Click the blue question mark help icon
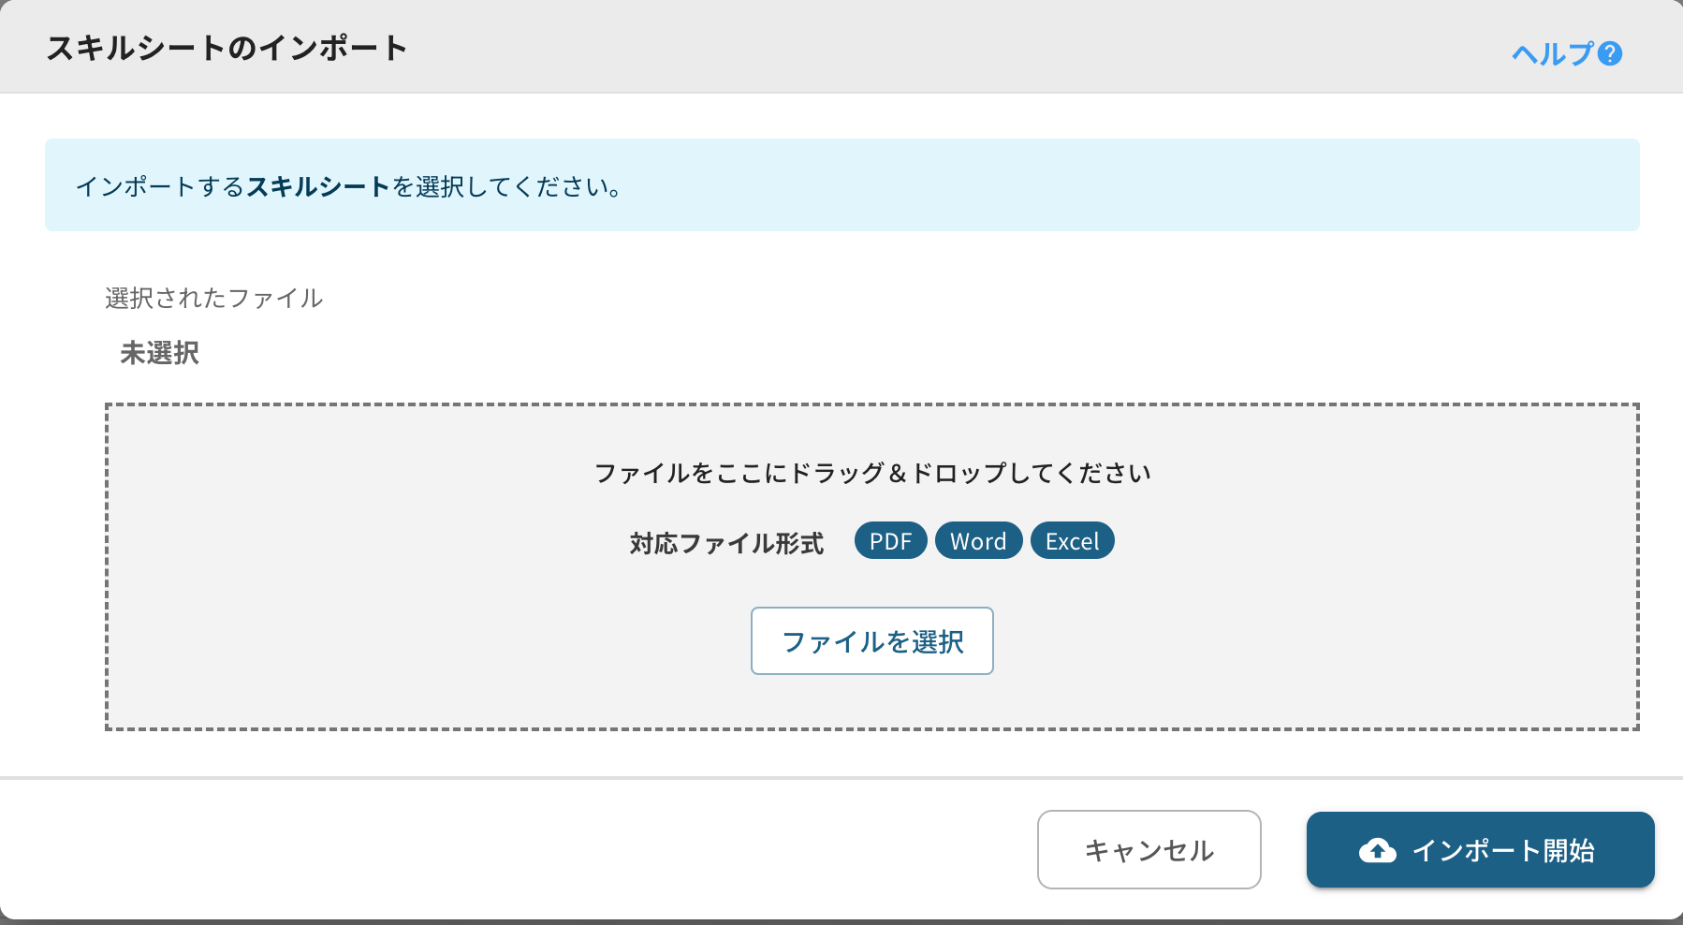Viewport: 1683px width, 925px height. [1610, 53]
